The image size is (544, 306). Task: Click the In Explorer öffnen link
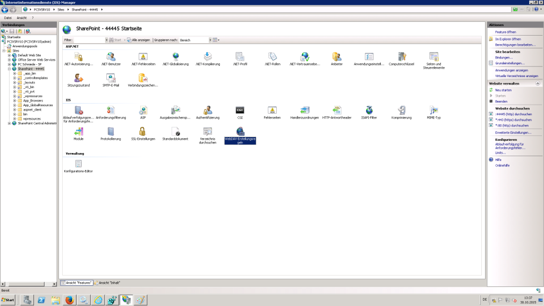[x=508, y=39]
